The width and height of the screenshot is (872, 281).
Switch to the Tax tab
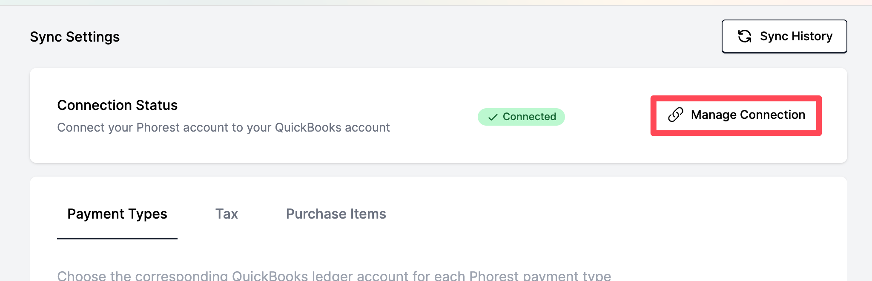tap(227, 214)
